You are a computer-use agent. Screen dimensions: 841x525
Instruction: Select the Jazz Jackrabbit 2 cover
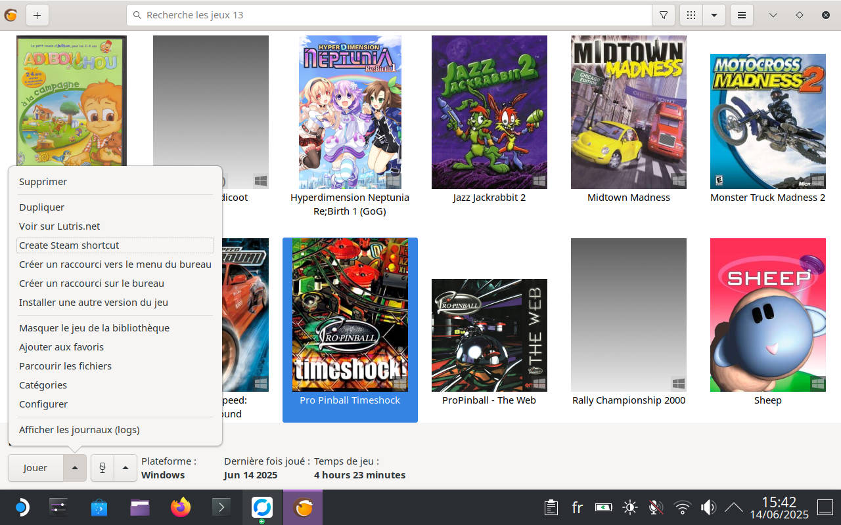coord(489,112)
